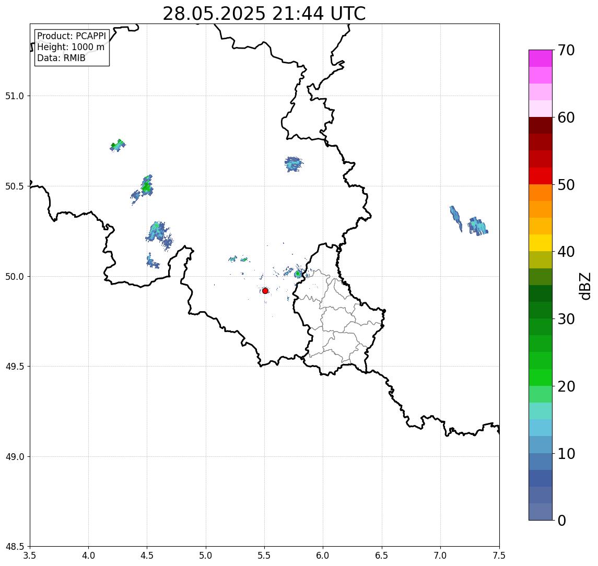Click the latitude label 49.5
This screenshot has width=598, height=566.
(x=15, y=367)
